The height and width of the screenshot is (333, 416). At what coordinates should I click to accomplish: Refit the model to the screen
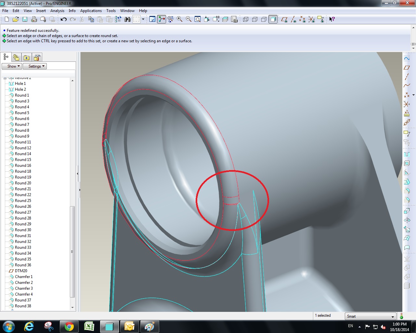coord(198,20)
